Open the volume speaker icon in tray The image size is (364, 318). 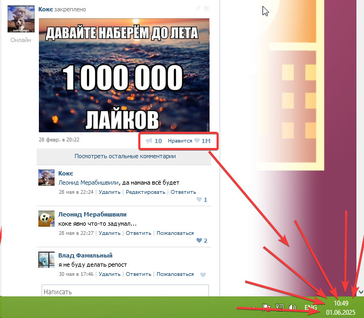(x=292, y=308)
